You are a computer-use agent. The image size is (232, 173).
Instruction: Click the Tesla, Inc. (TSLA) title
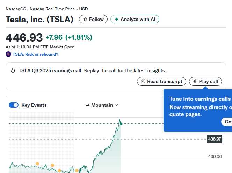[x=39, y=19]
